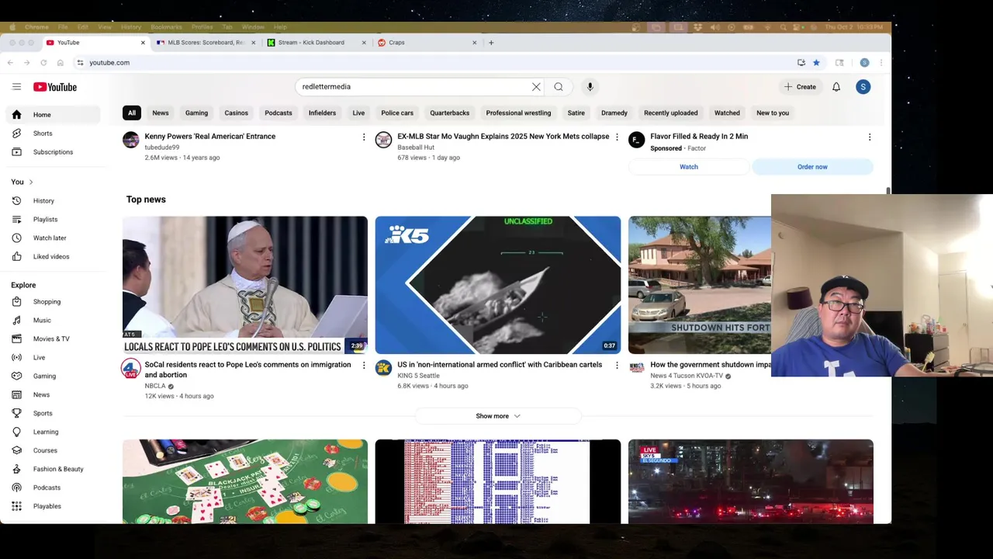The height and width of the screenshot is (559, 993).
Task: Open Live in the sidebar
Action: [53, 357]
